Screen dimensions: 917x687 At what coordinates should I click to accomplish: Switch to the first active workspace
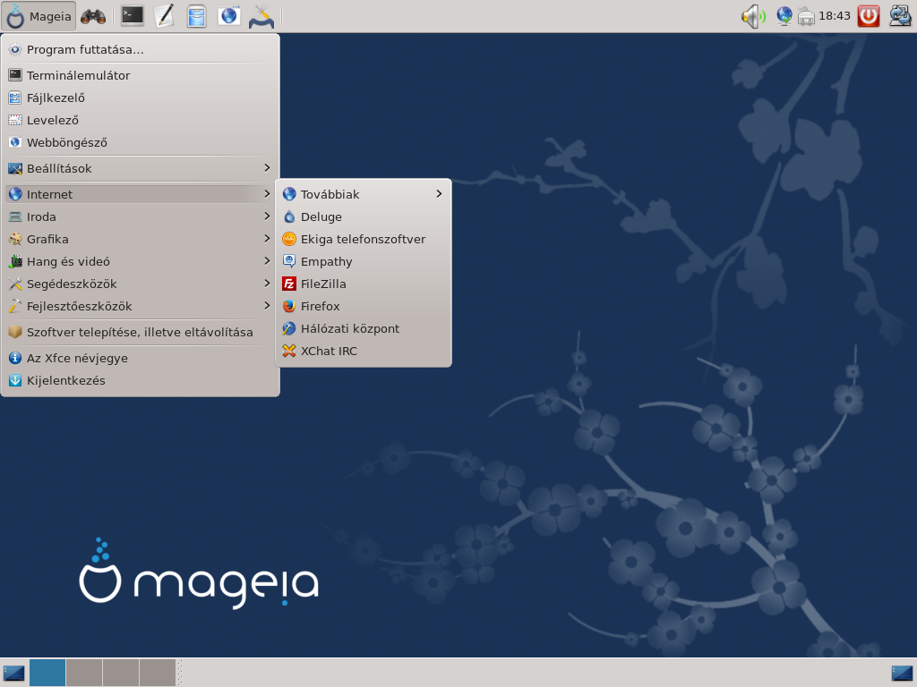click(x=47, y=673)
